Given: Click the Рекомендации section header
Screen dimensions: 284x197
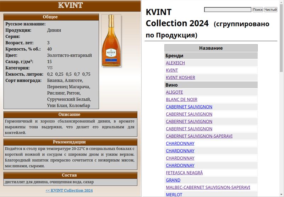Looking at the screenshot, I should 70,142.
